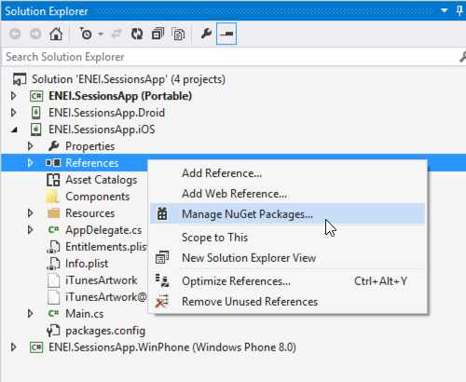Refresh the Solution Explorer
Image resolution: width=466 pixels, height=382 pixels.
pyautogui.click(x=137, y=34)
